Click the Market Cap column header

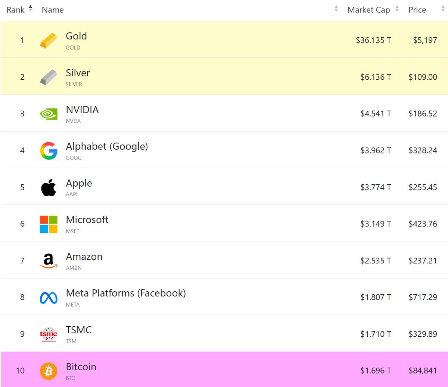pos(369,10)
